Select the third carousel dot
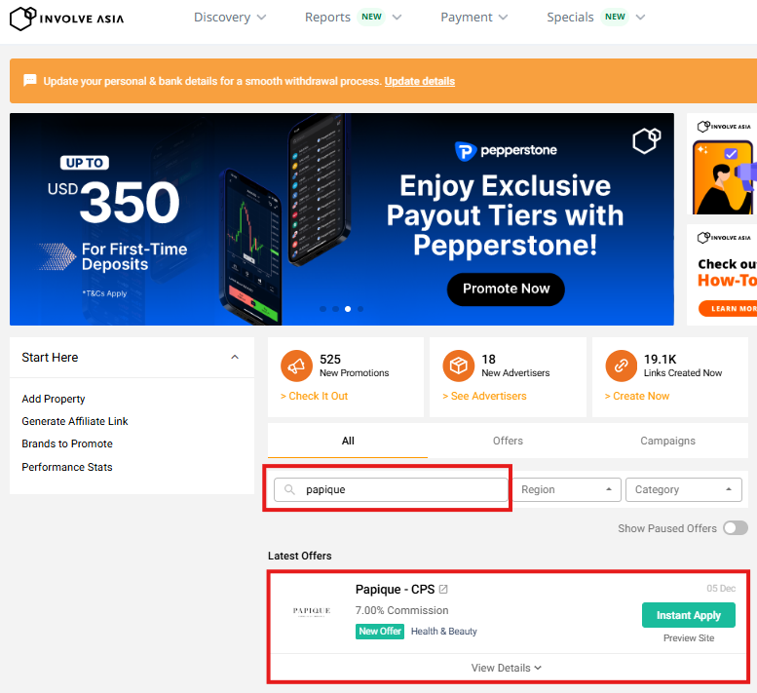 (348, 309)
